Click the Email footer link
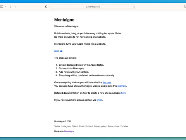This screenshot has width=186, height=140. [82, 126]
